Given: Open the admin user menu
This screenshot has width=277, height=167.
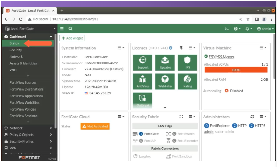Looking at the screenshot, I should [265, 29].
